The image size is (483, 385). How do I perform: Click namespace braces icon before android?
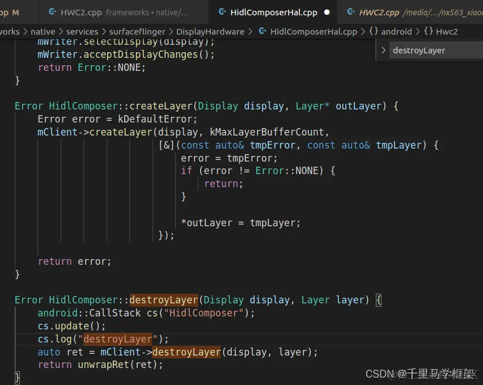point(374,31)
